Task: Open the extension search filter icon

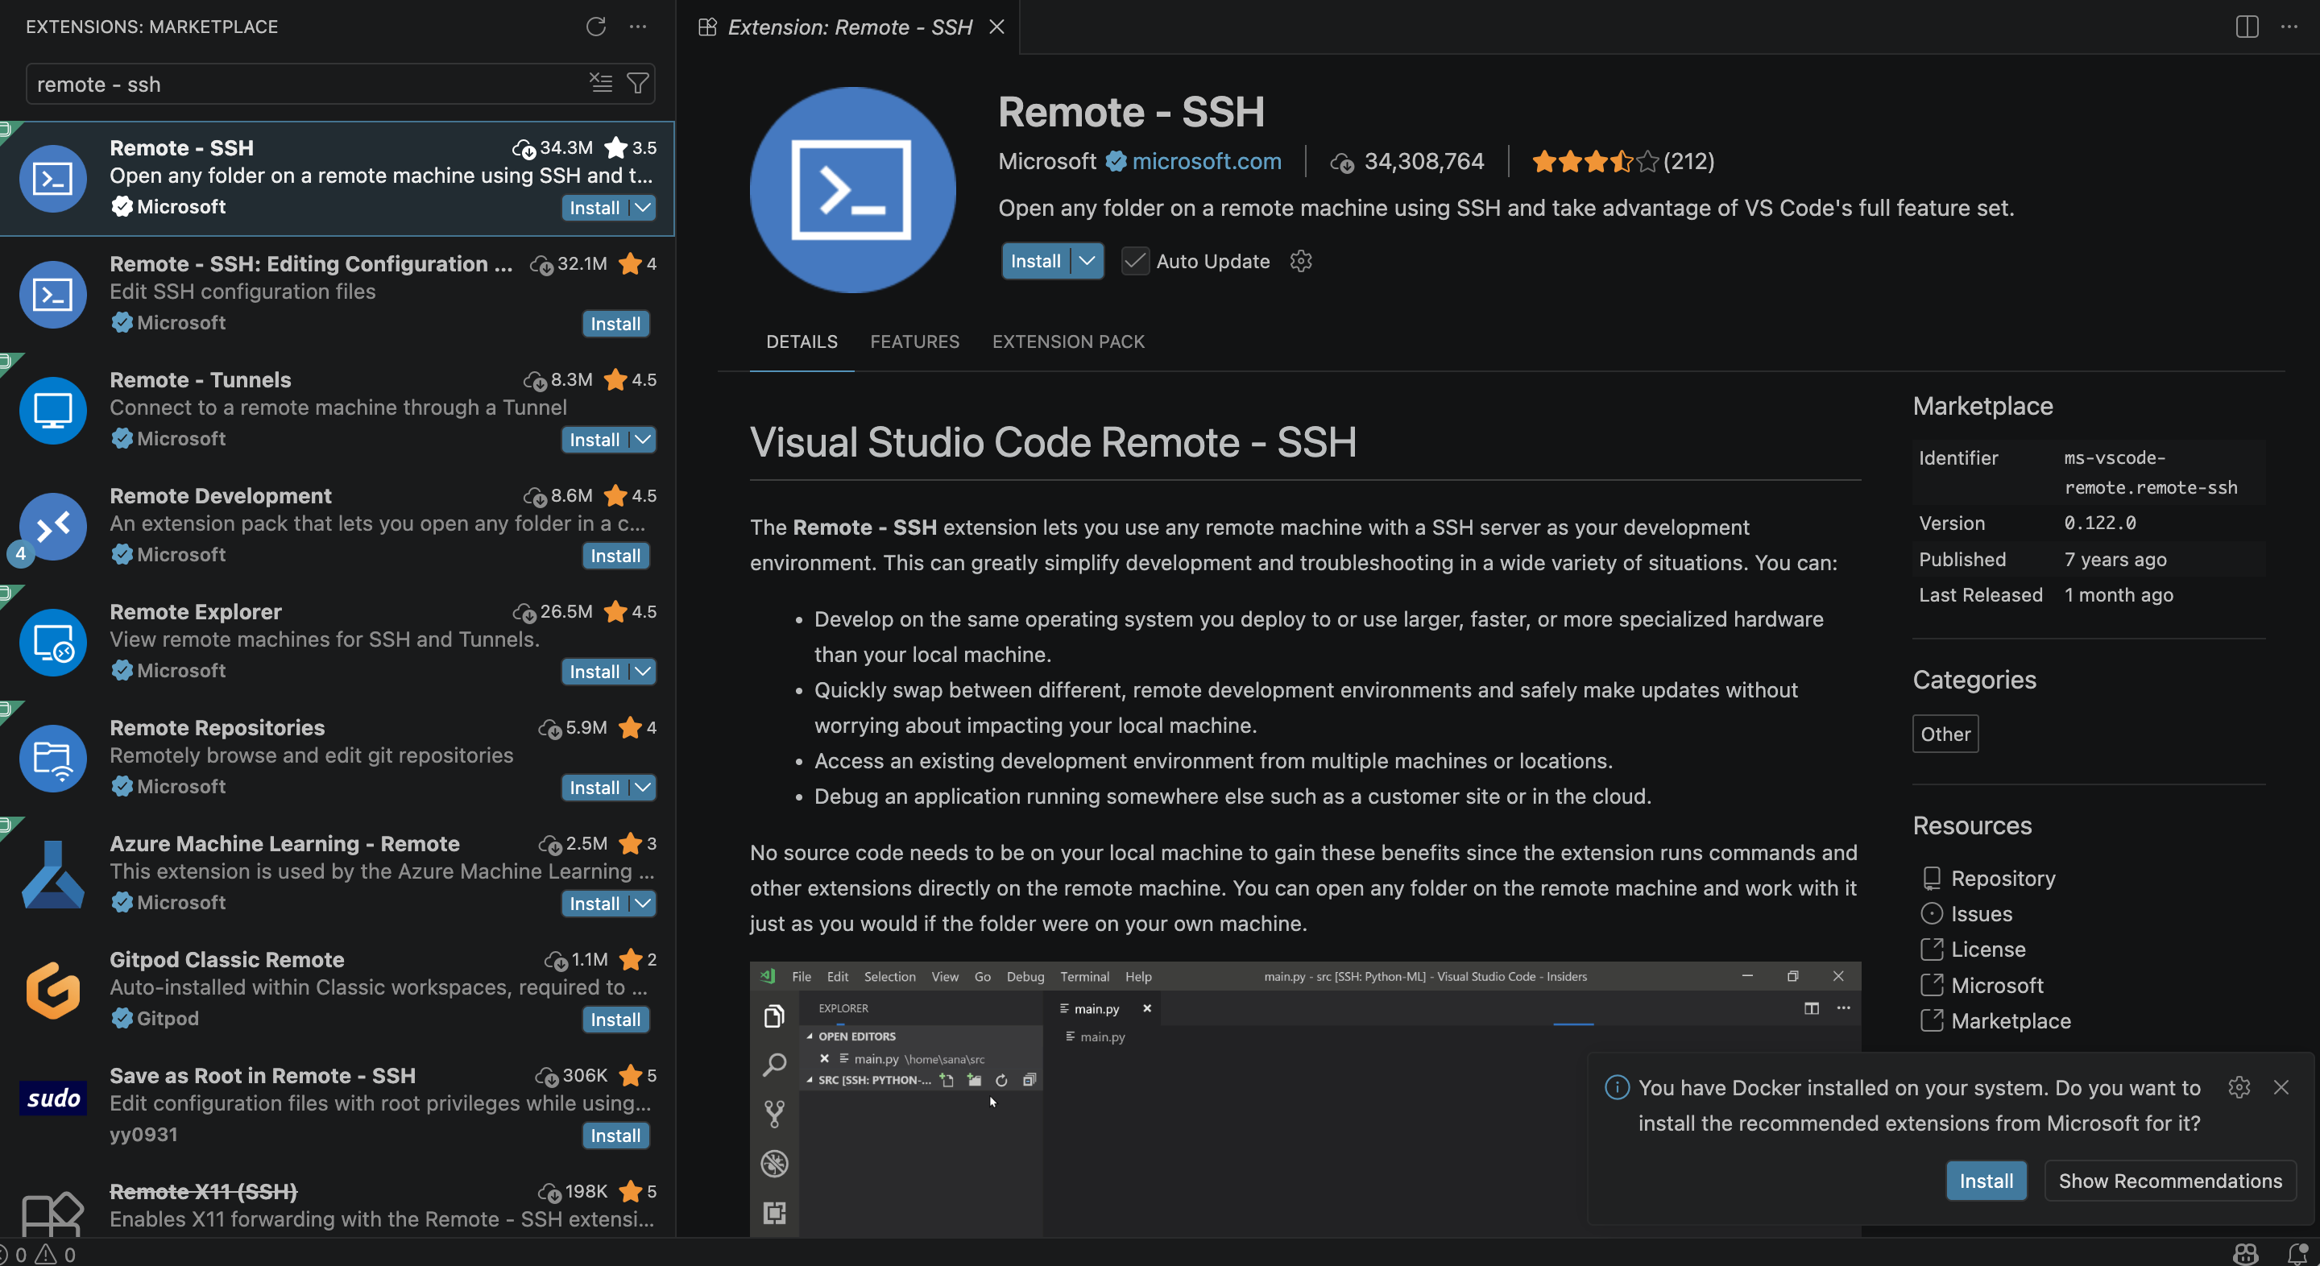Action: [638, 83]
